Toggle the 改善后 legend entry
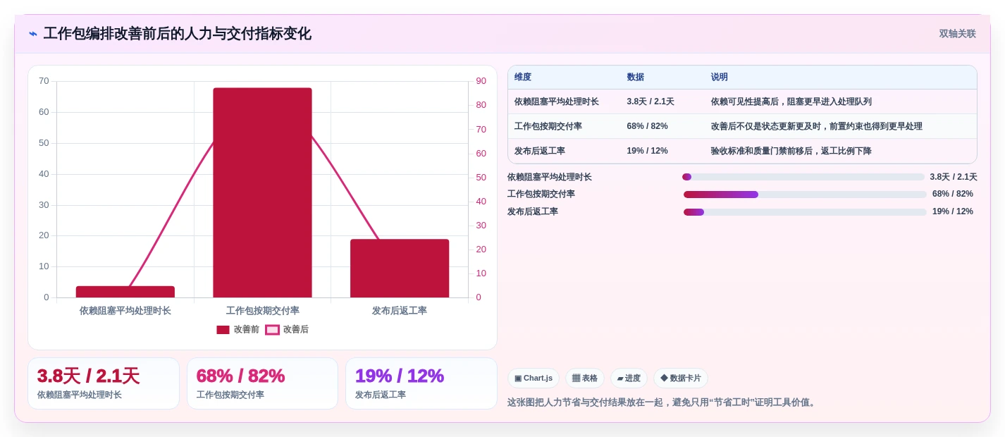Screen dimensions: 1005x437 pos(287,330)
